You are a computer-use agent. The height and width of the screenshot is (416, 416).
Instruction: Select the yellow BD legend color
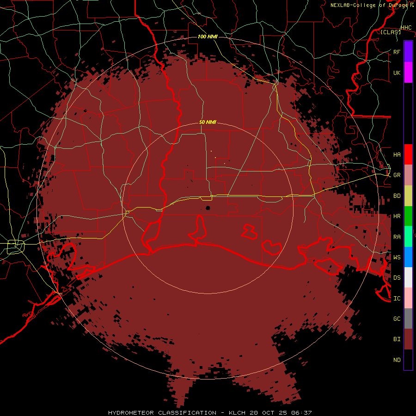coord(408,196)
